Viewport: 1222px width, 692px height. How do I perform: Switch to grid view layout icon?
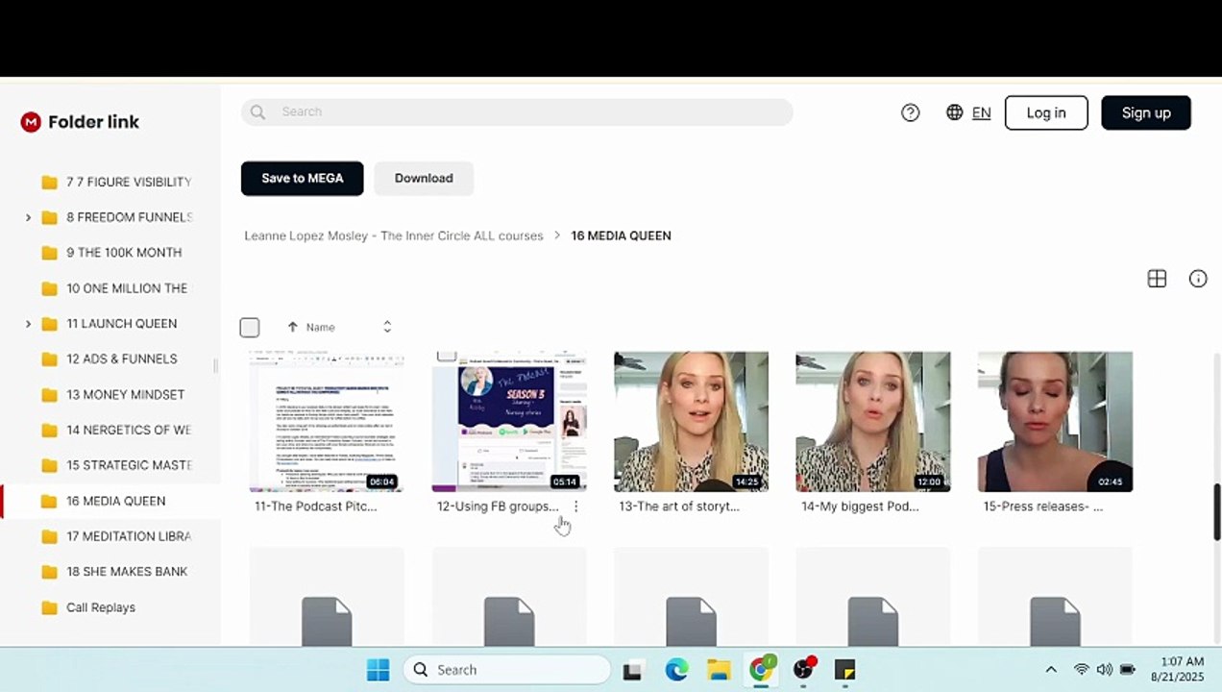1157,279
